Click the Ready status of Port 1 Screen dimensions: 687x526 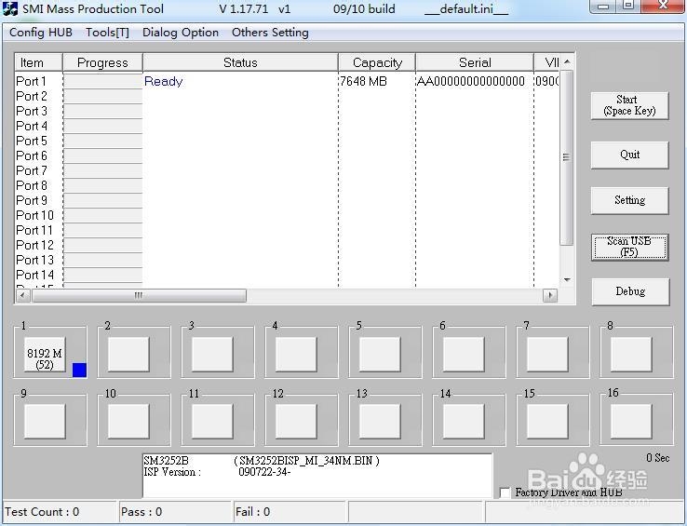pyautogui.click(x=164, y=82)
